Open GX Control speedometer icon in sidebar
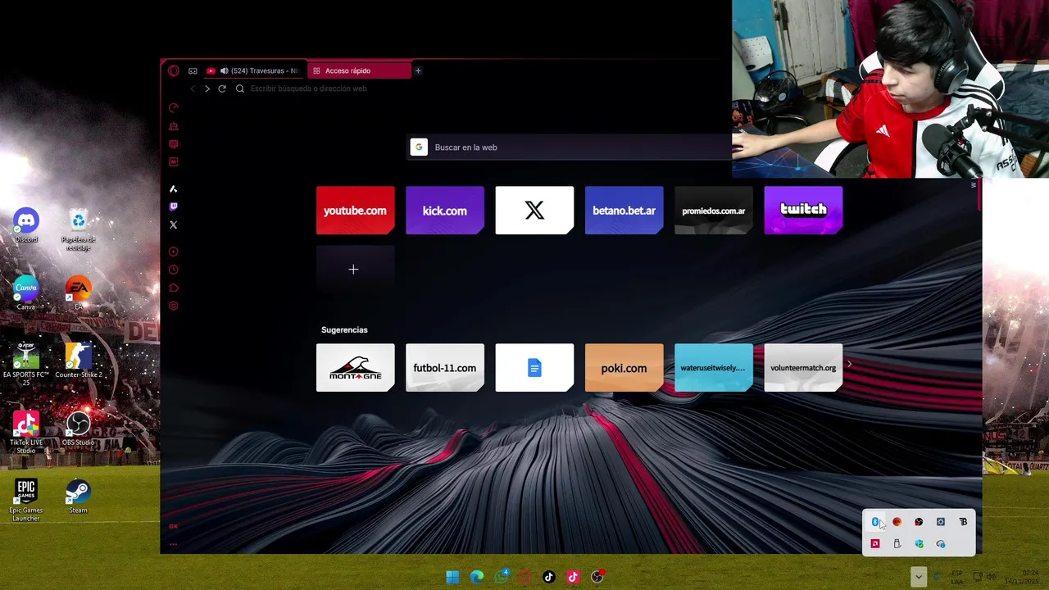The width and height of the screenshot is (1049, 590). 173,108
